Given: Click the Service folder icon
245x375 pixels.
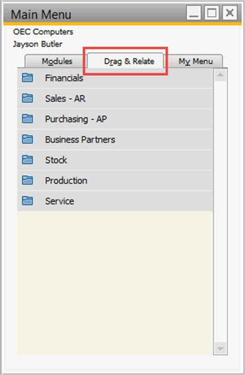Looking at the screenshot, I should point(27,201).
